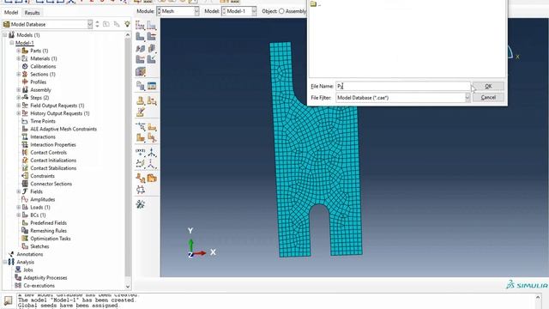549x309 pixels.
Task: Click the Calibrations tree icon
Action: coord(25,66)
